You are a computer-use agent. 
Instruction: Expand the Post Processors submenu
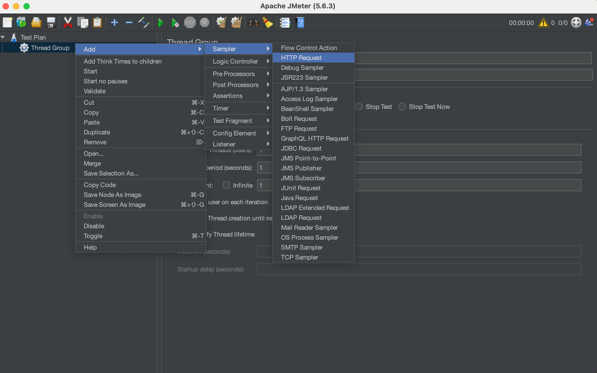click(238, 85)
